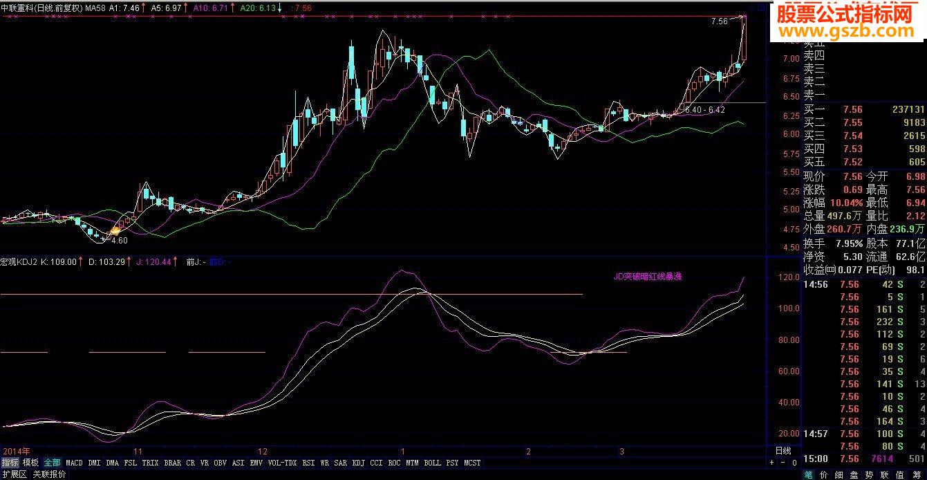Viewport: 927px width, 480px height.
Task: Apply the WR indicator
Action: point(325,463)
